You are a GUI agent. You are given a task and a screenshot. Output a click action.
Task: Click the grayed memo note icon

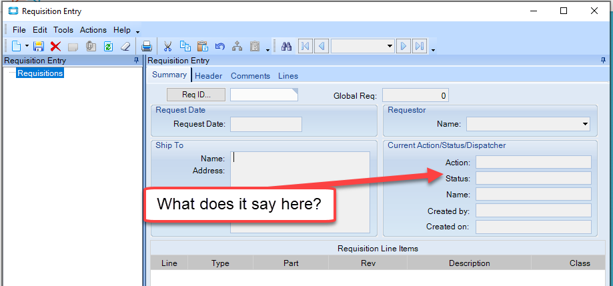tap(73, 47)
